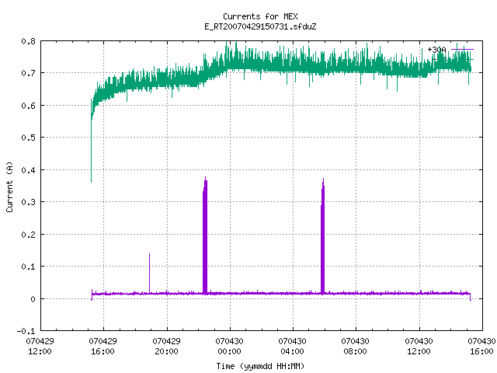
Task: Click the 0.2 y-axis tick label
Action: pos(28,235)
